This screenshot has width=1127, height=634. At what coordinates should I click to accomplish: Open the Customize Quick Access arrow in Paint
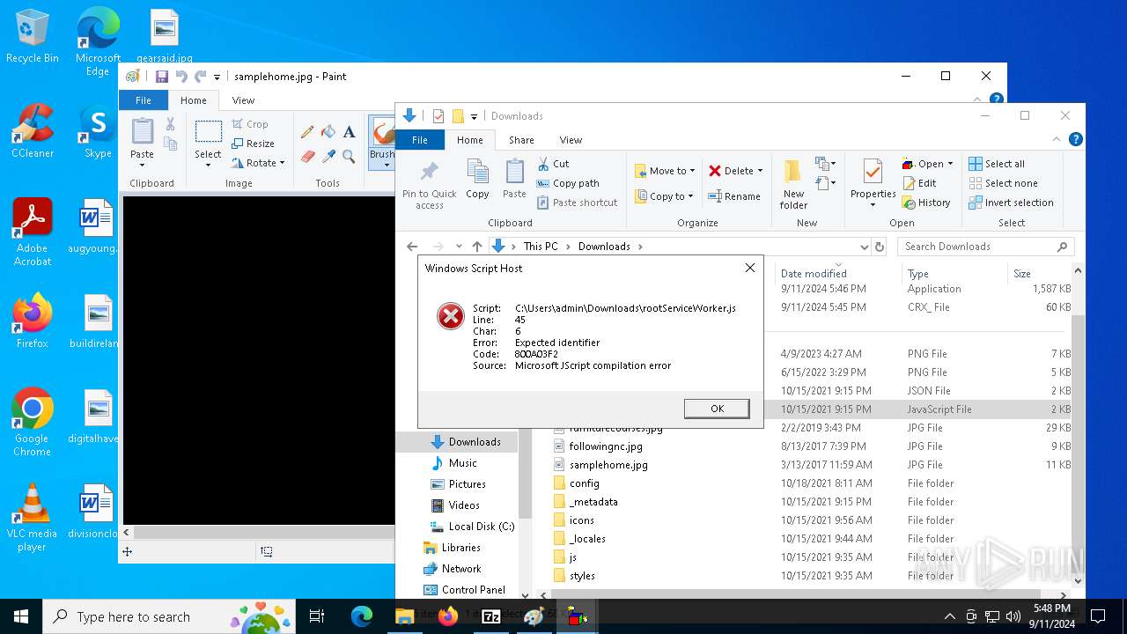tap(217, 77)
